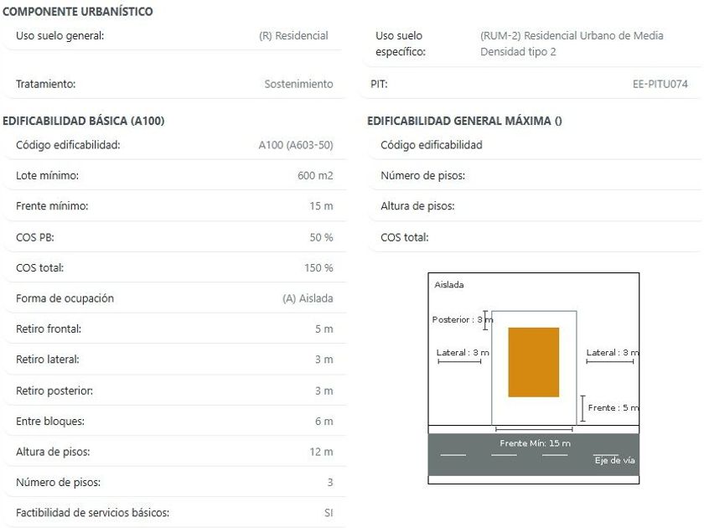
Task: Select the Retiro frontal 5 m row
Action: [174, 329]
